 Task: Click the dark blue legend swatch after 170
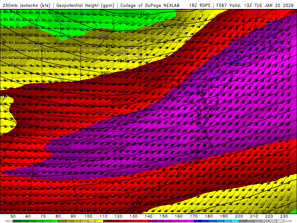point(198,221)
